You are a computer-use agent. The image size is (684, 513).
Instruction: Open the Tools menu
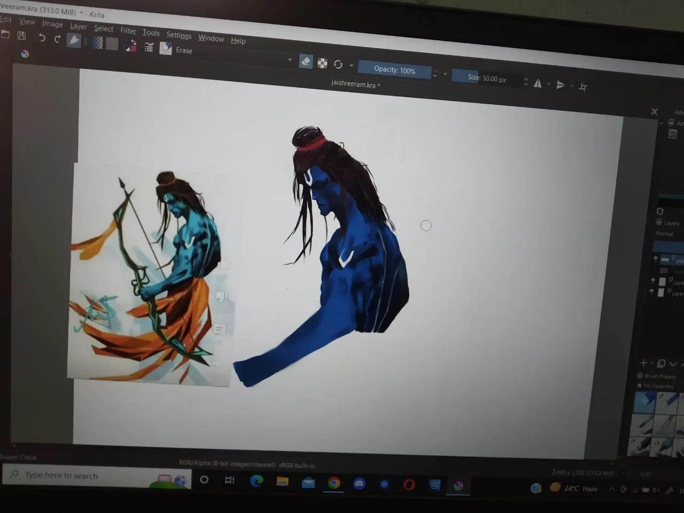pyautogui.click(x=151, y=33)
